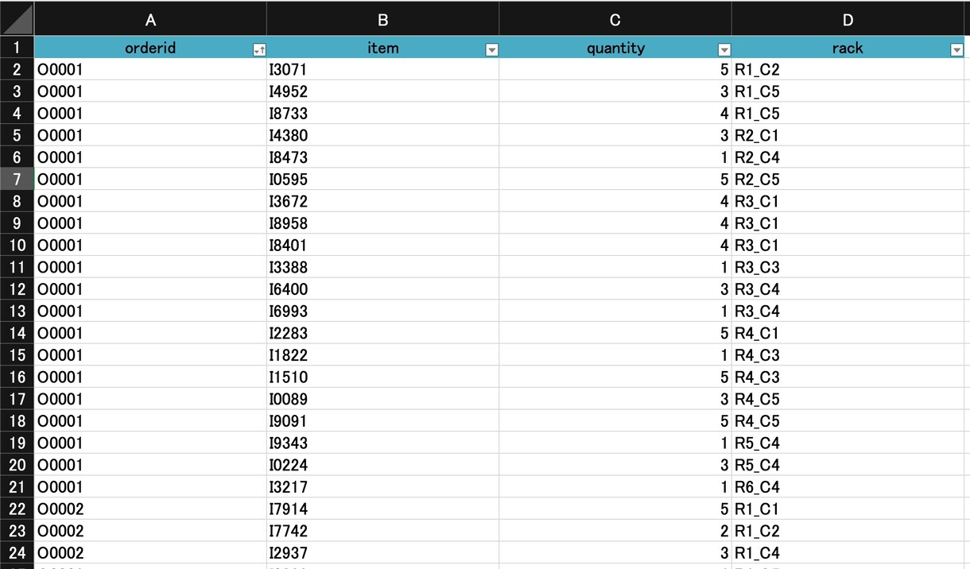970x569 pixels.
Task: Select cell containing item I9091
Action: click(x=382, y=421)
